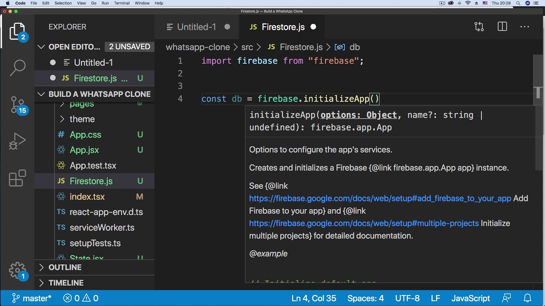545x306 pixels.
Task: Click the 2 UNSAVED badge
Action: 129,47
